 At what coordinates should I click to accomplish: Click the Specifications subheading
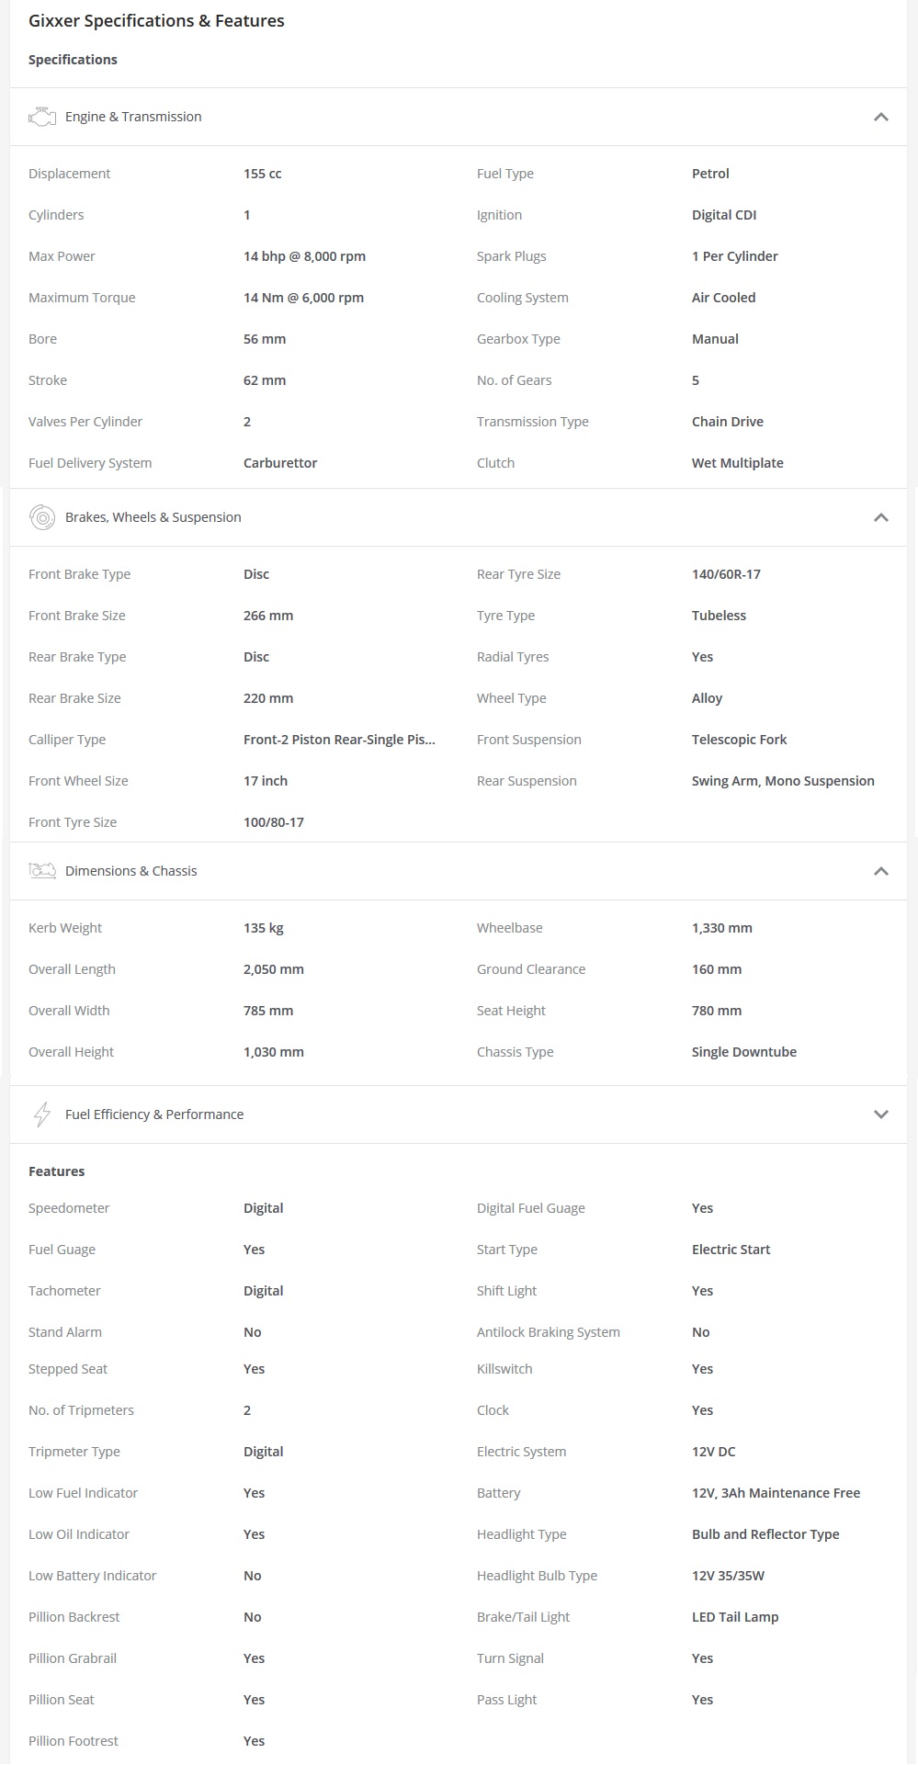pos(73,60)
